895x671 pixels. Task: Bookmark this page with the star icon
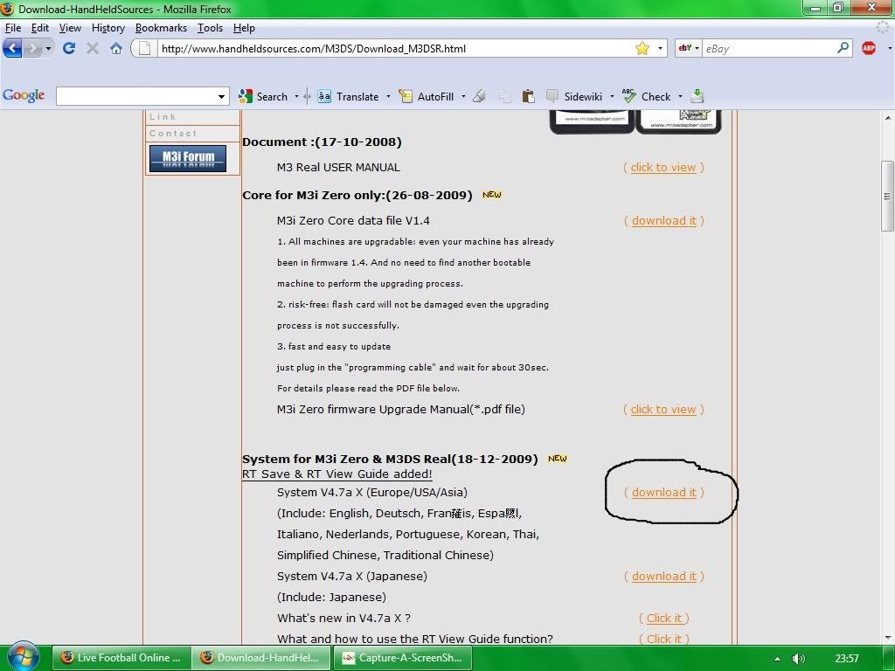point(642,48)
